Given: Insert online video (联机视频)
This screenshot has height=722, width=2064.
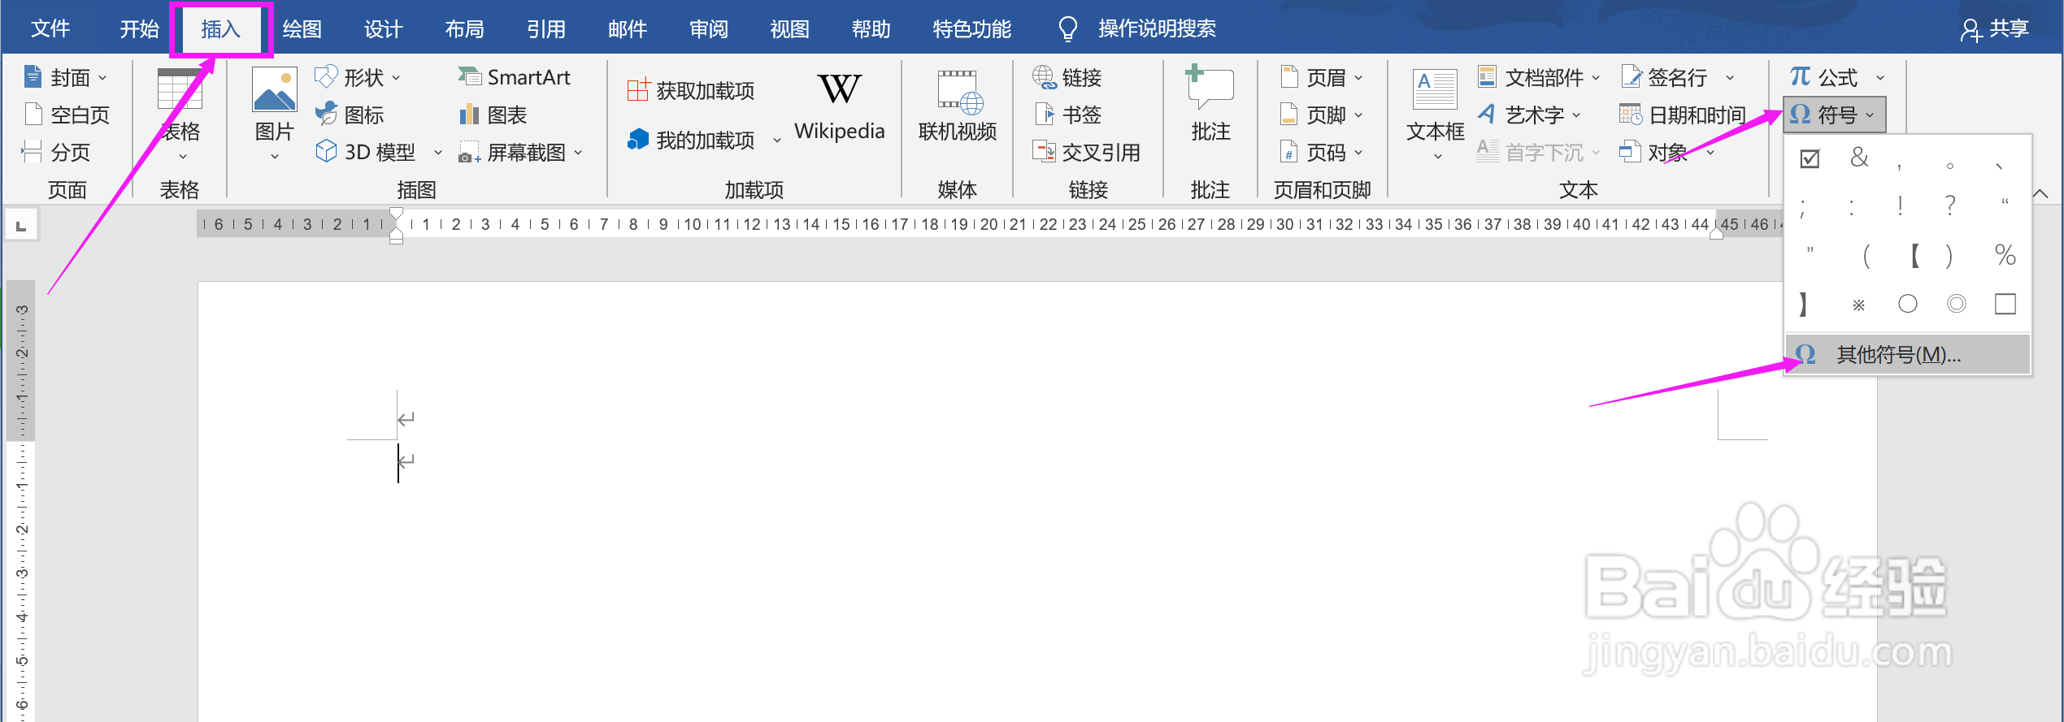Looking at the screenshot, I should 957,107.
